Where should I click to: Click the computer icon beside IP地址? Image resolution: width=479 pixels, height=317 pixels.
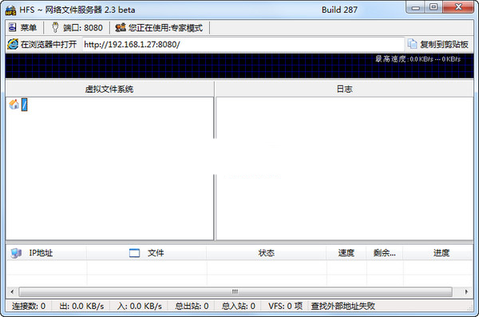coord(16,253)
